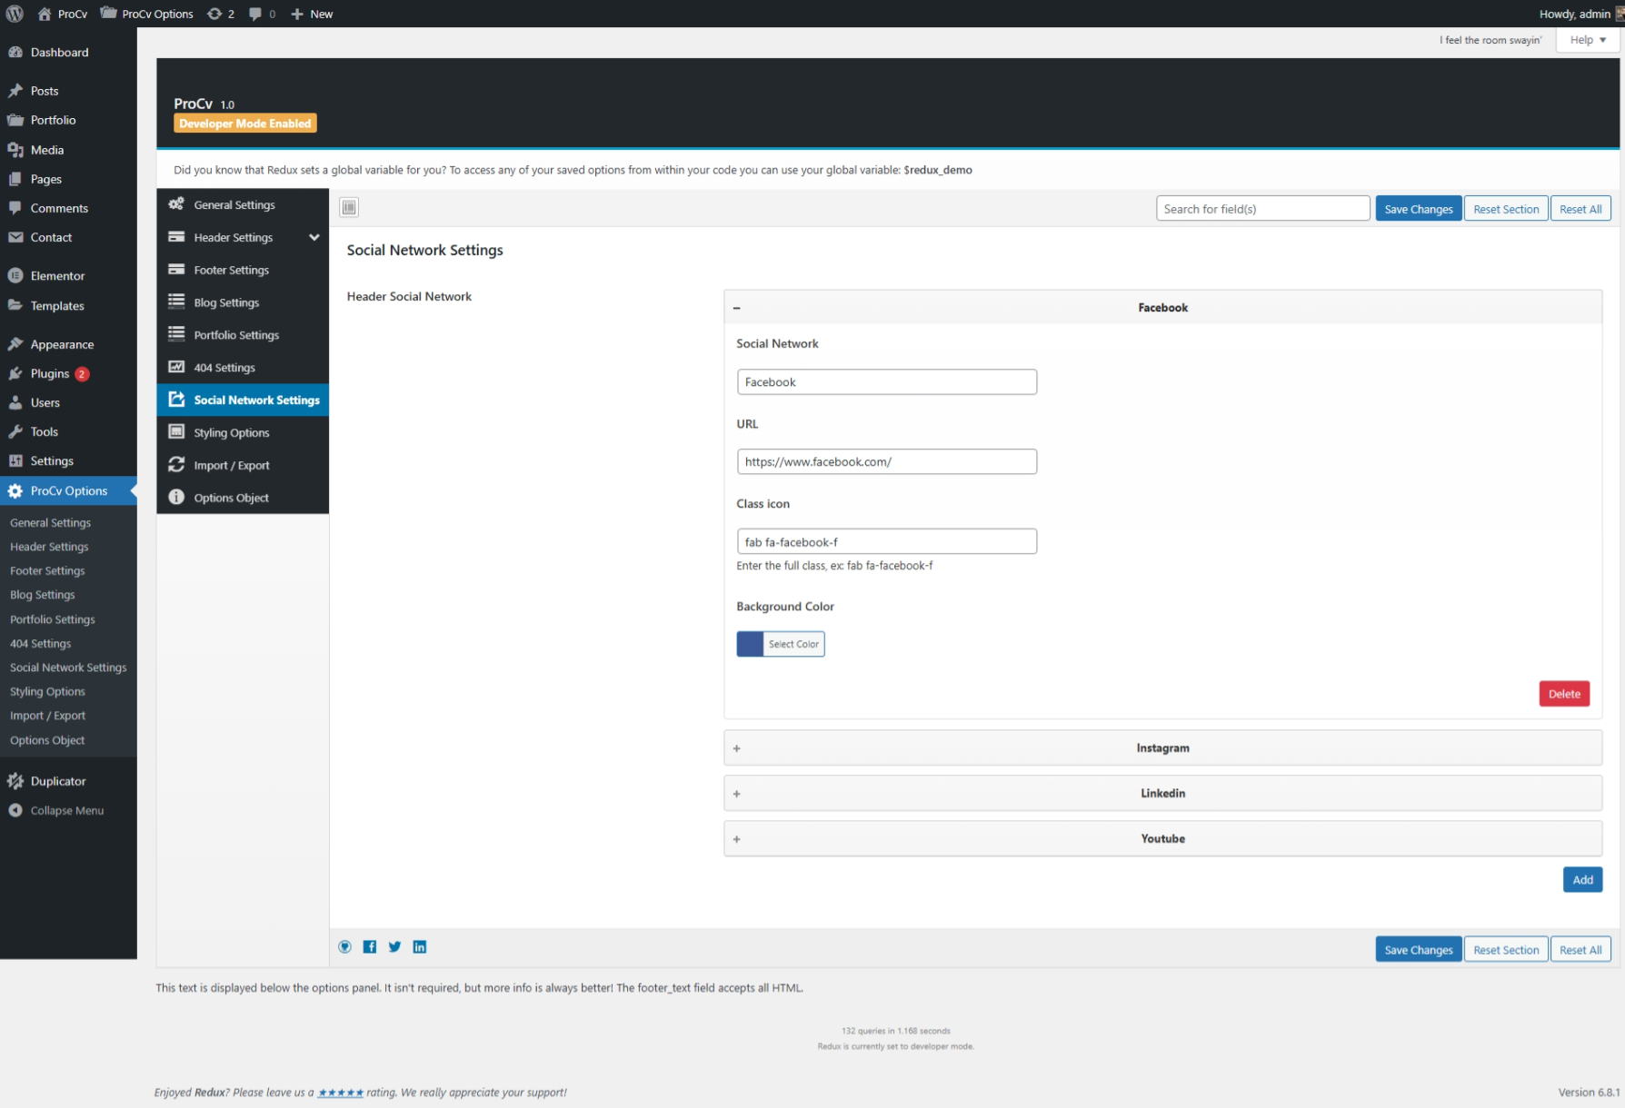The image size is (1625, 1108).
Task: Click the top Save Changes button
Action: coord(1419,209)
